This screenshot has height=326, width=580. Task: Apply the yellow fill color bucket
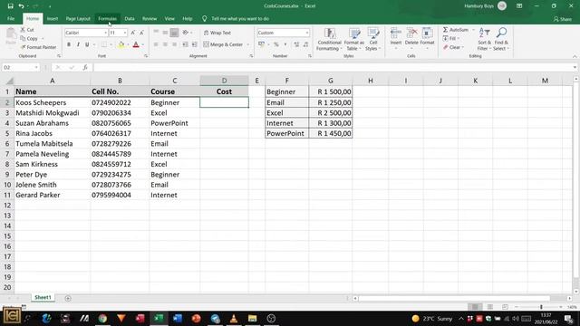click(x=121, y=44)
